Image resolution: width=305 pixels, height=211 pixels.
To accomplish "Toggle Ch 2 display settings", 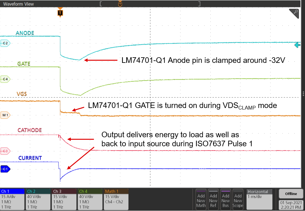I will (x=38, y=199).
